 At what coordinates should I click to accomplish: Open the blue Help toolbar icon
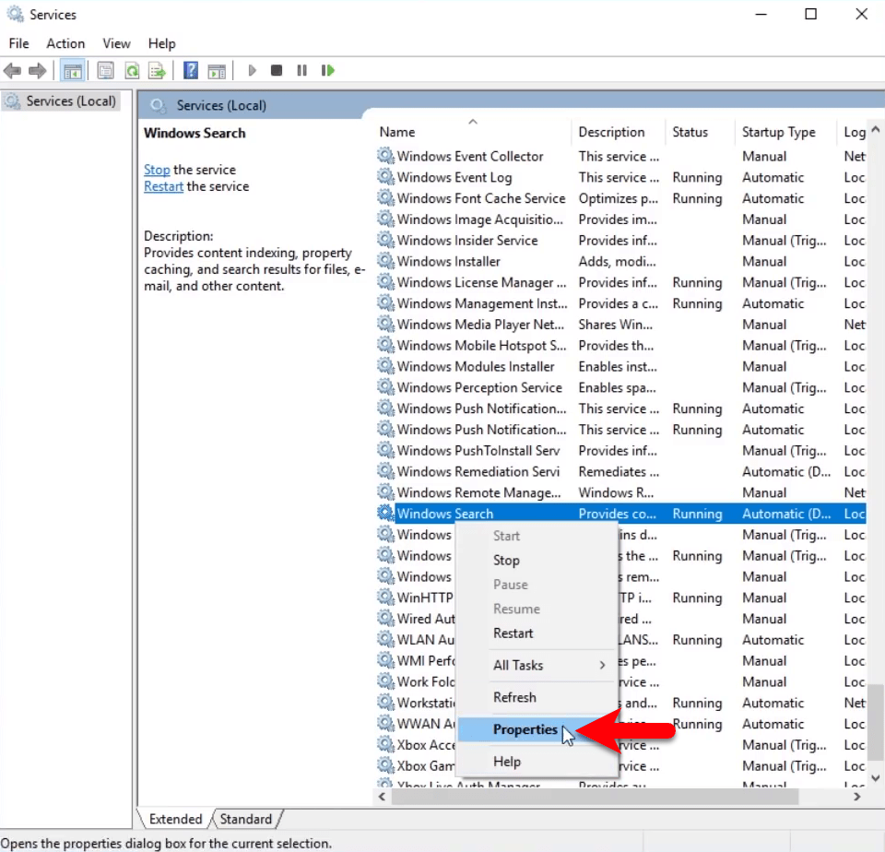click(191, 71)
